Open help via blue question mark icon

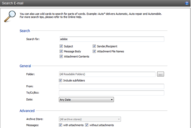point(187,3)
